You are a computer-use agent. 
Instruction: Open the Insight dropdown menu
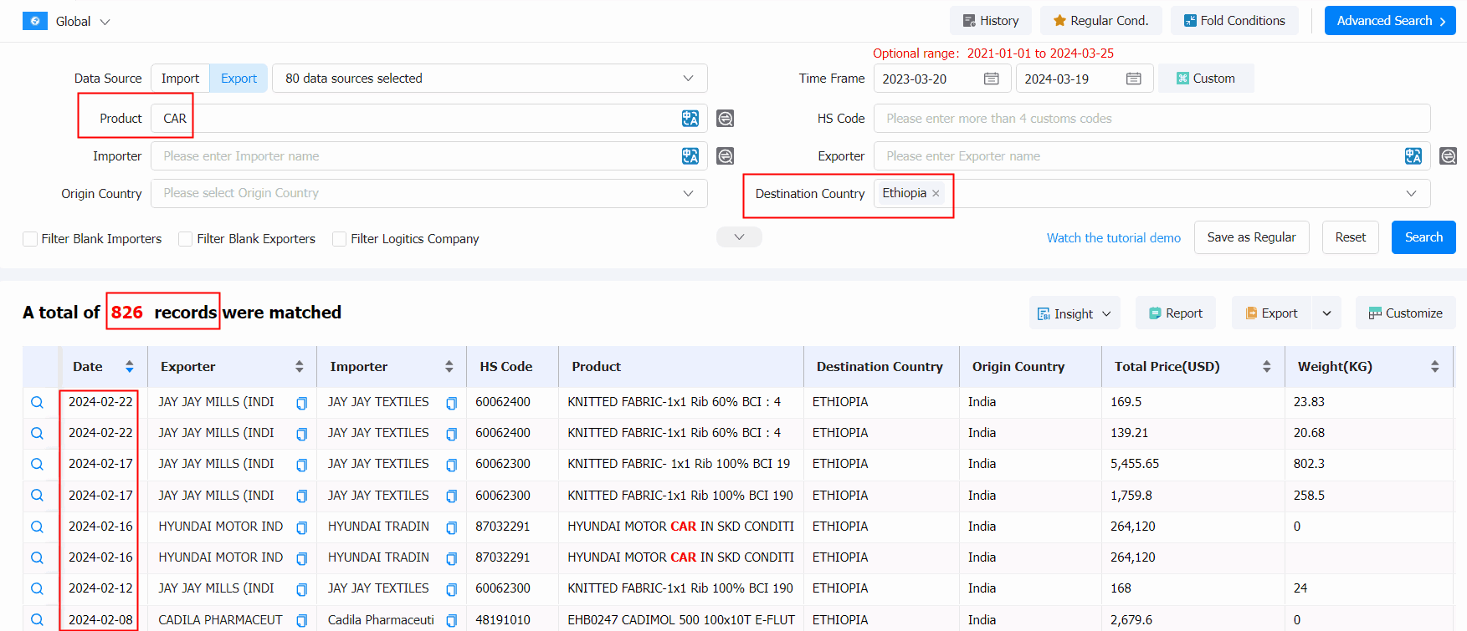point(1075,313)
